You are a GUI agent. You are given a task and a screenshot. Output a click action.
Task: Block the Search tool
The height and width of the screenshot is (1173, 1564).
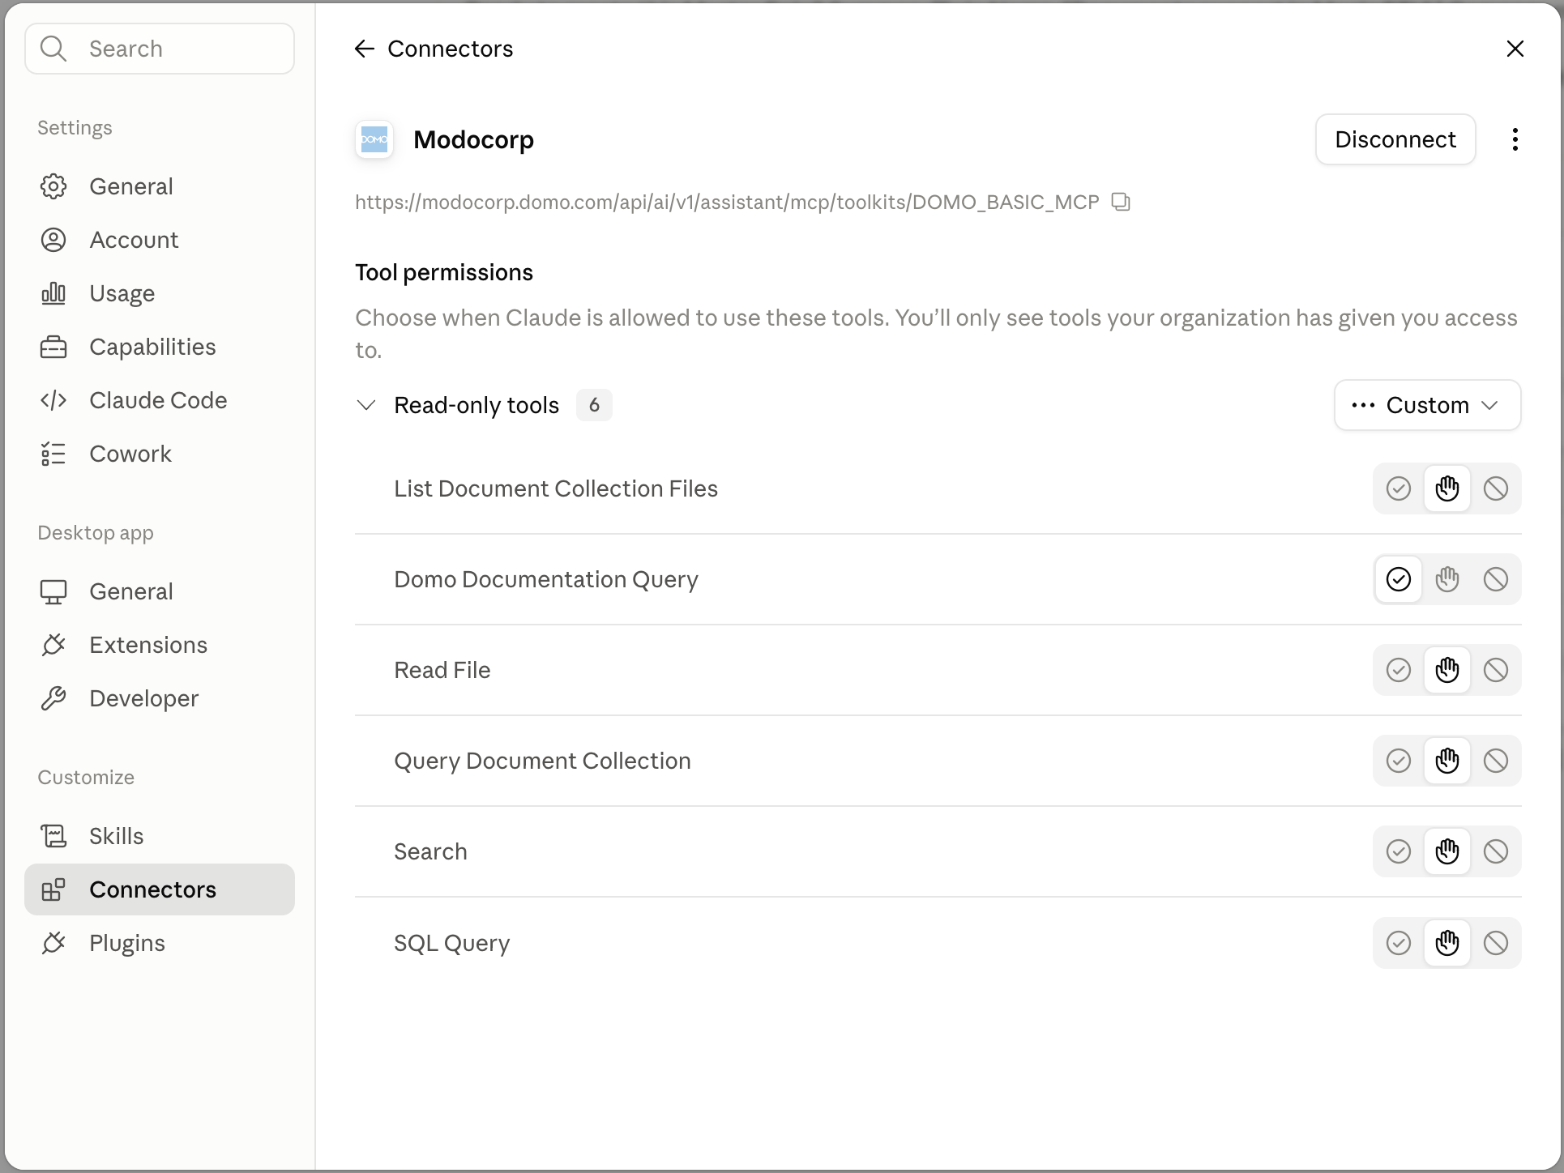point(1496,851)
